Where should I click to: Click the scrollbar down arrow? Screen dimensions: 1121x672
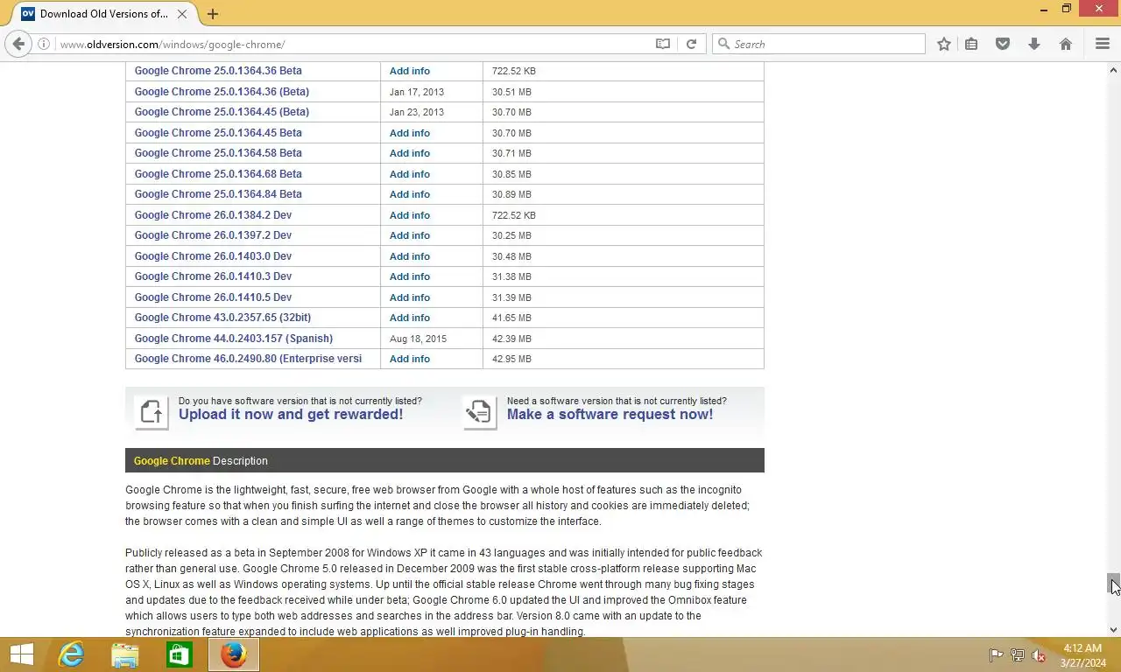tap(1113, 629)
